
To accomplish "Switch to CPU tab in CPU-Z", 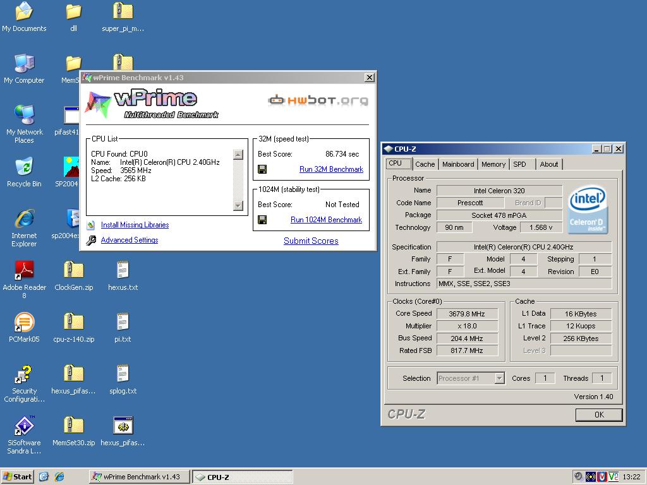I will click(398, 164).
